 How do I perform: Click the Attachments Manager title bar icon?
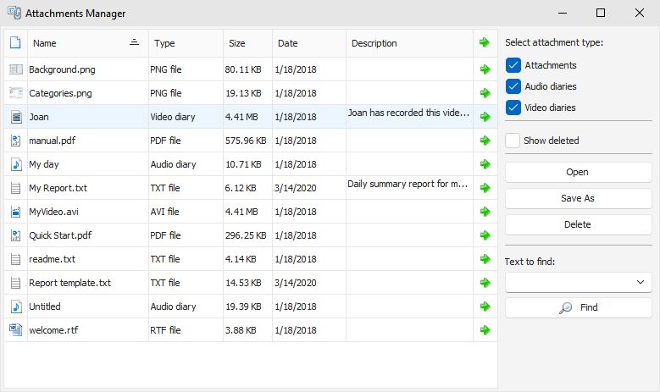14,13
